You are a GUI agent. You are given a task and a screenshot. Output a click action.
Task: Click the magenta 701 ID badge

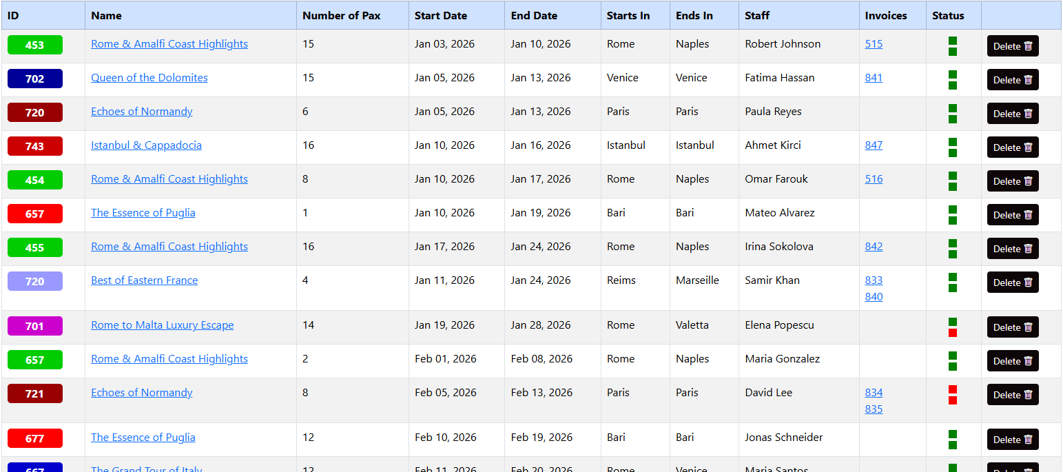[x=35, y=326]
